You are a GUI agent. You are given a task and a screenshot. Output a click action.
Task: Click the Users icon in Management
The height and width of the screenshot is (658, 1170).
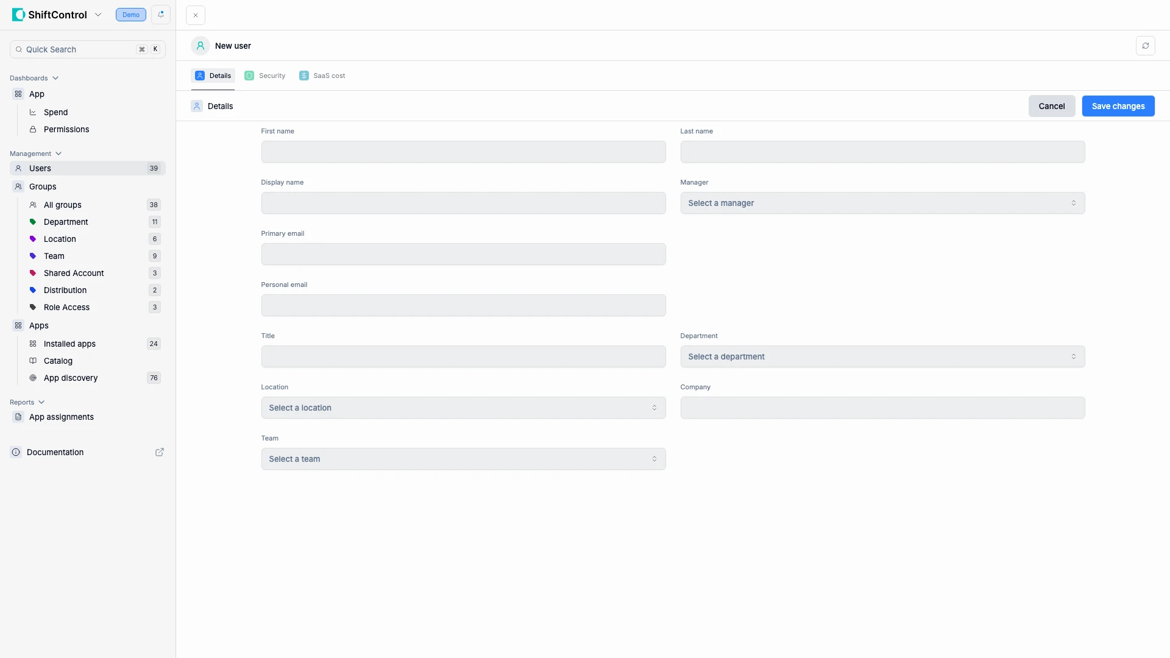click(17, 168)
